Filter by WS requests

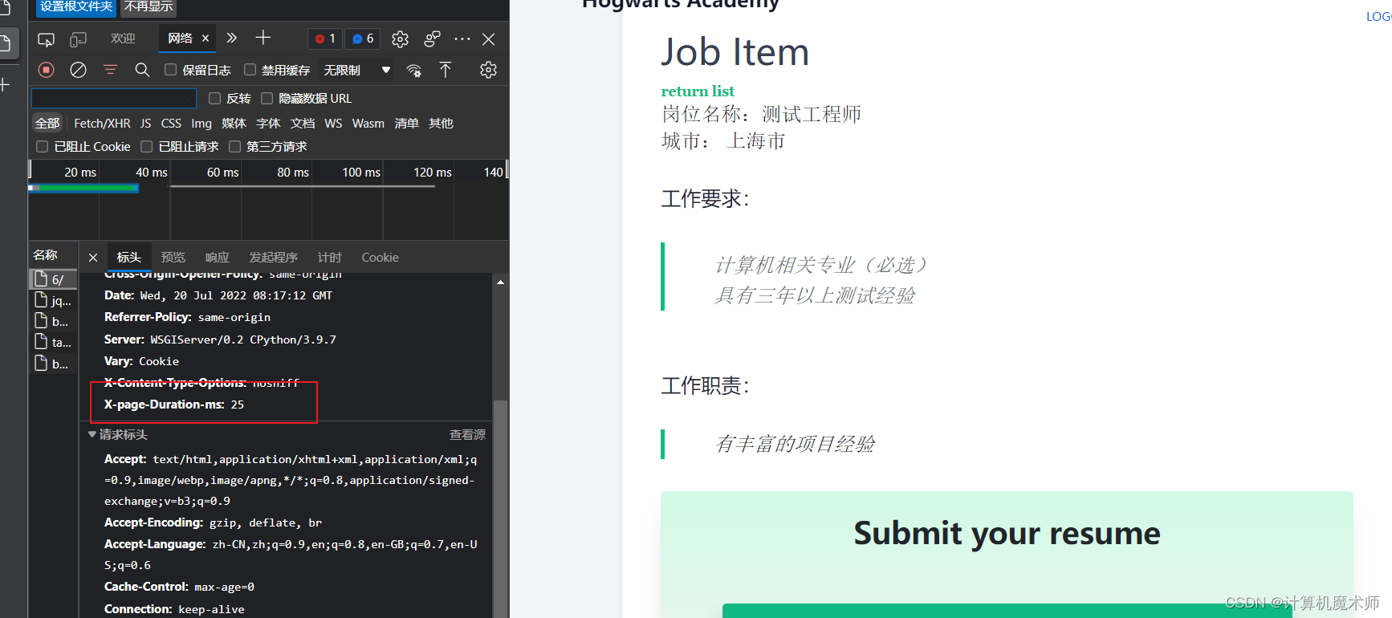333,123
